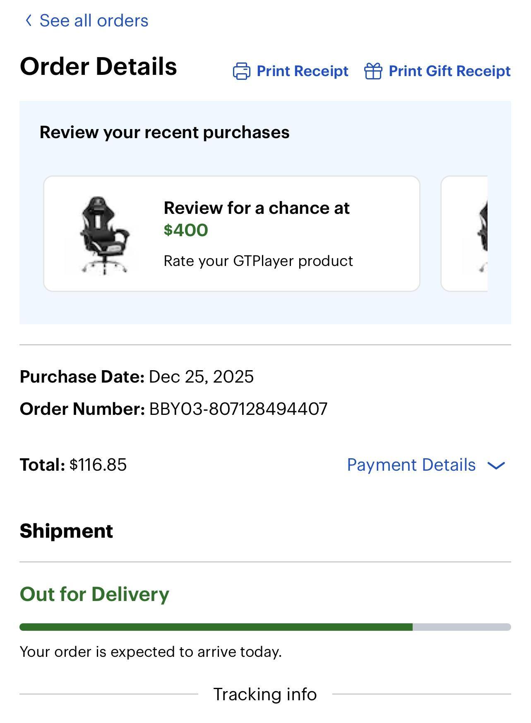Screen dimensions: 531x723
Task: Click the order number BBY03-807128494407
Action: (238, 409)
